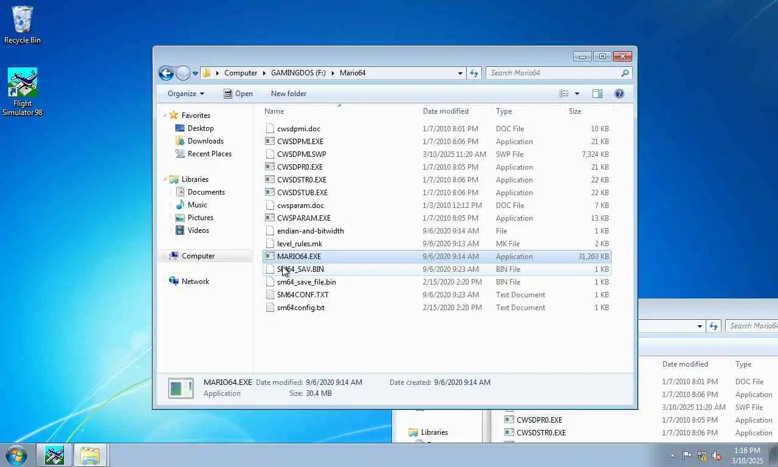Screen dimensions: 778x467
Task: Click the GAMINGDOS (F:) breadcrumb
Action: (x=298, y=73)
